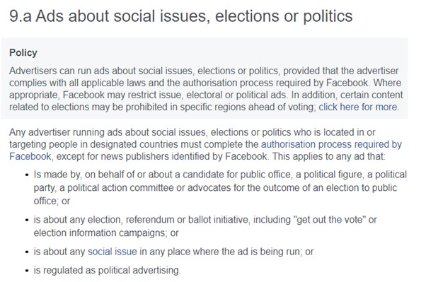The width and height of the screenshot is (426, 282).
Task: Click the 9.a Ads about social issues heading
Action: tap(181, 16)
